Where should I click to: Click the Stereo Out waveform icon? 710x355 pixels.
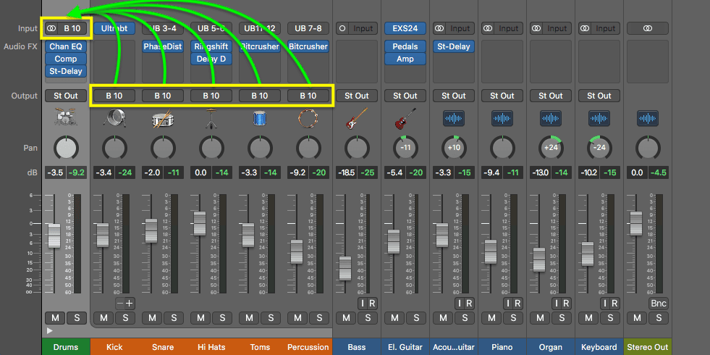point(648,118)
